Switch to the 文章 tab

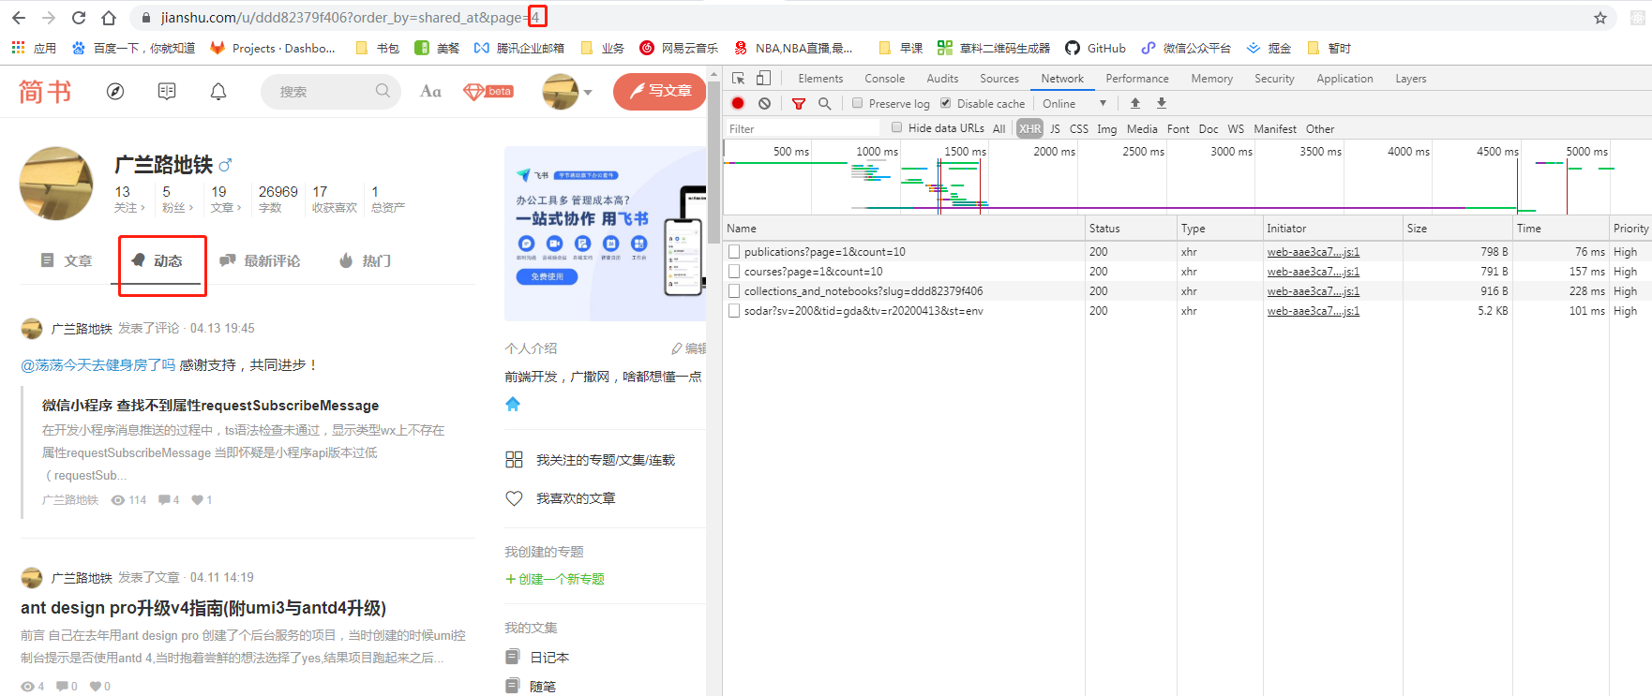[67, 260]
